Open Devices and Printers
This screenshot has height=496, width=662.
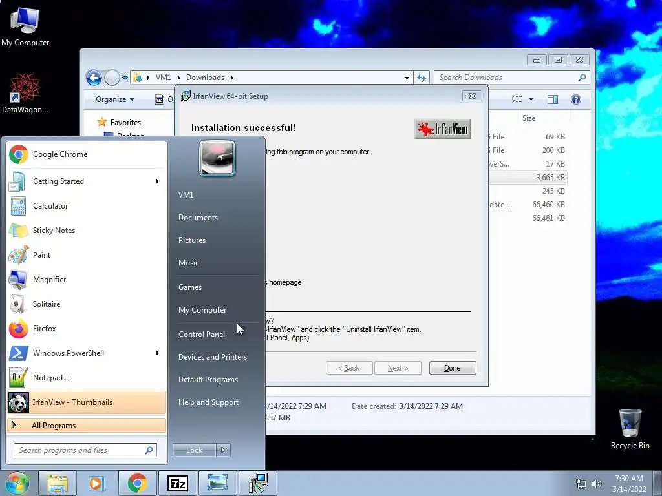click(x=213, y=357)
